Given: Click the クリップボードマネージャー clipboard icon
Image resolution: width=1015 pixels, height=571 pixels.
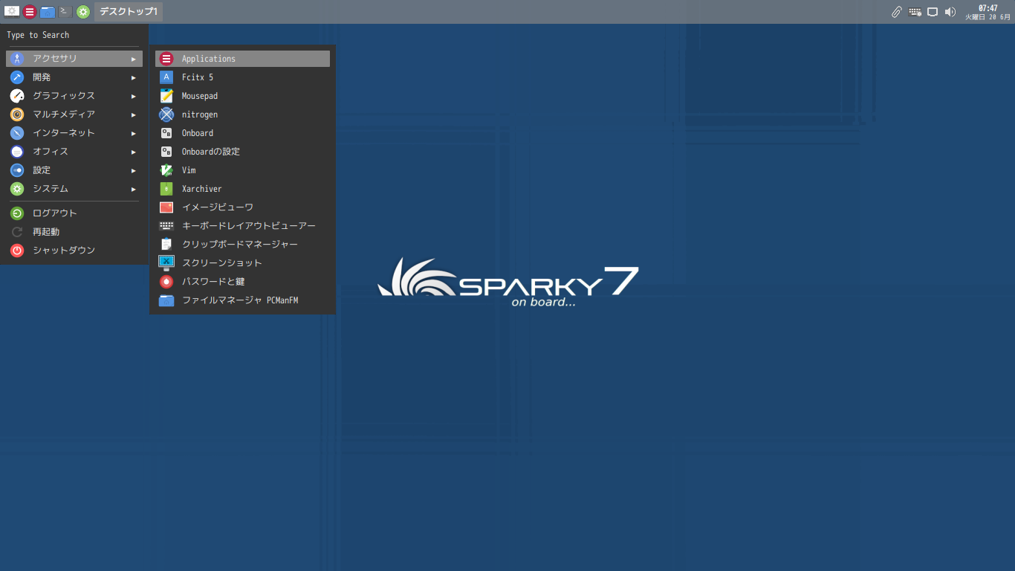Looking at the screenshot, I should [x=166, y=245].
